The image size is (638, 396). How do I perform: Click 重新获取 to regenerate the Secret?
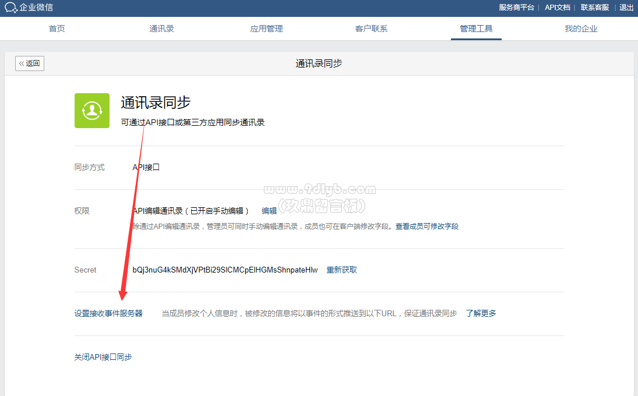click(342, 270)
